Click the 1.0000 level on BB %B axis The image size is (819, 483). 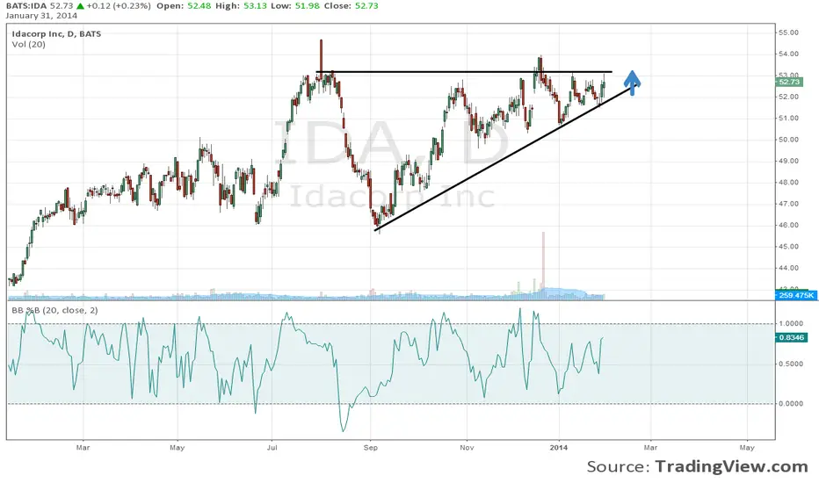[791, 324]
